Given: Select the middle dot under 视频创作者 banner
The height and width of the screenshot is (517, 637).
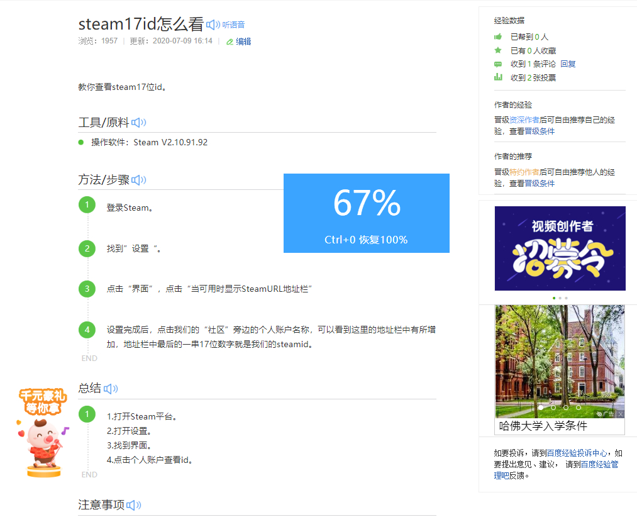Looking at the screenshot, I should [560, 298].
